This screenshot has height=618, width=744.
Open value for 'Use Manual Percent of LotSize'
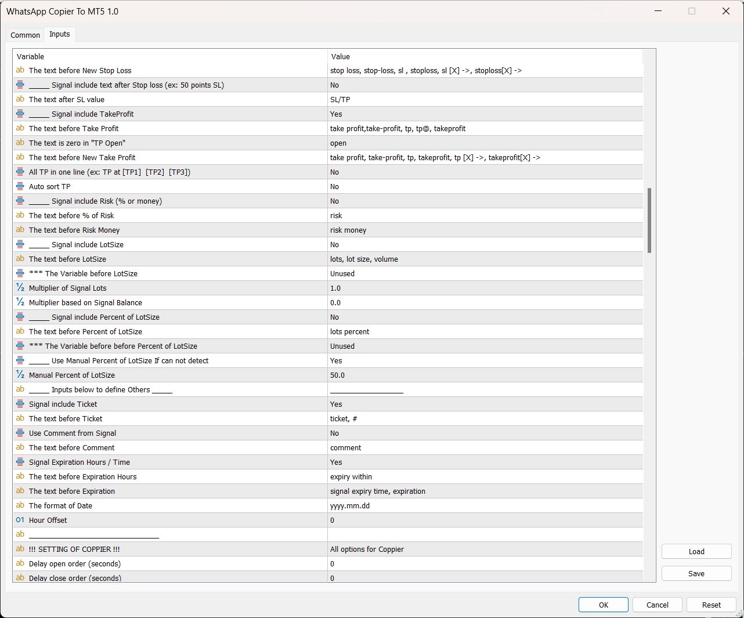click(x=485, y=360)
